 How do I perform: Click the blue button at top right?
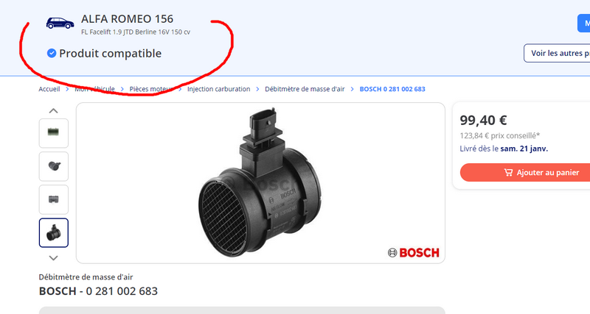click(x=583, y=24)
